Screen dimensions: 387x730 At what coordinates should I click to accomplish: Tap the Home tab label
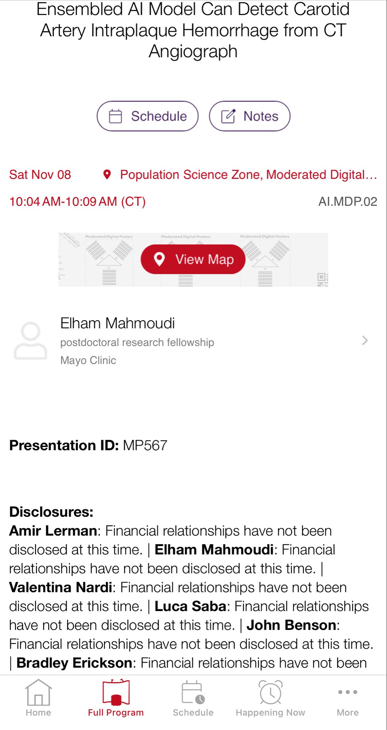[x=38, y=713]
